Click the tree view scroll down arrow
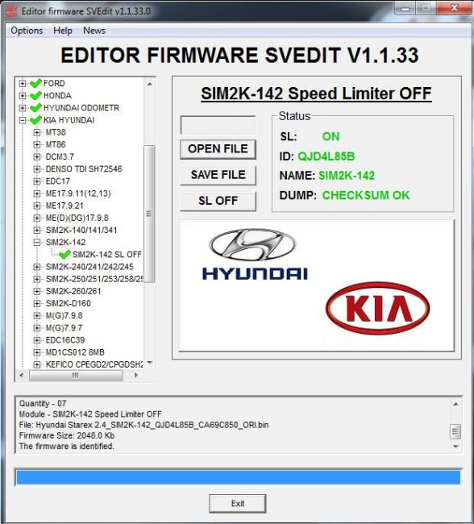This screenshot has height=524, width=474. pos(149,363)
